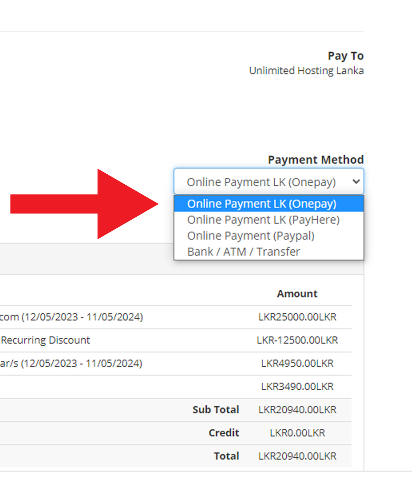
Task: Click Unlimited Hosting Lanka text
Action: pos(306,71)
